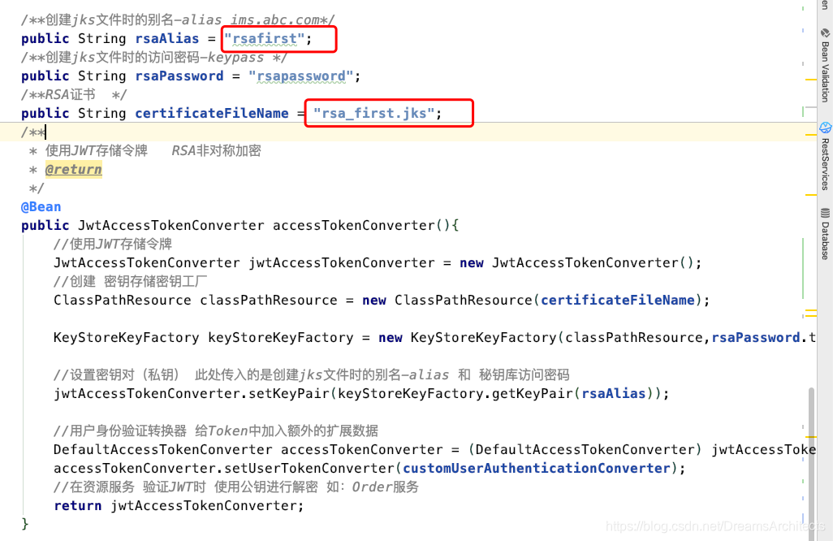Image resolution: width=833 pixels, height=541 pixels.
Task: Click the comment "//使用JWT存储令牌"
Action: point(113,244)
